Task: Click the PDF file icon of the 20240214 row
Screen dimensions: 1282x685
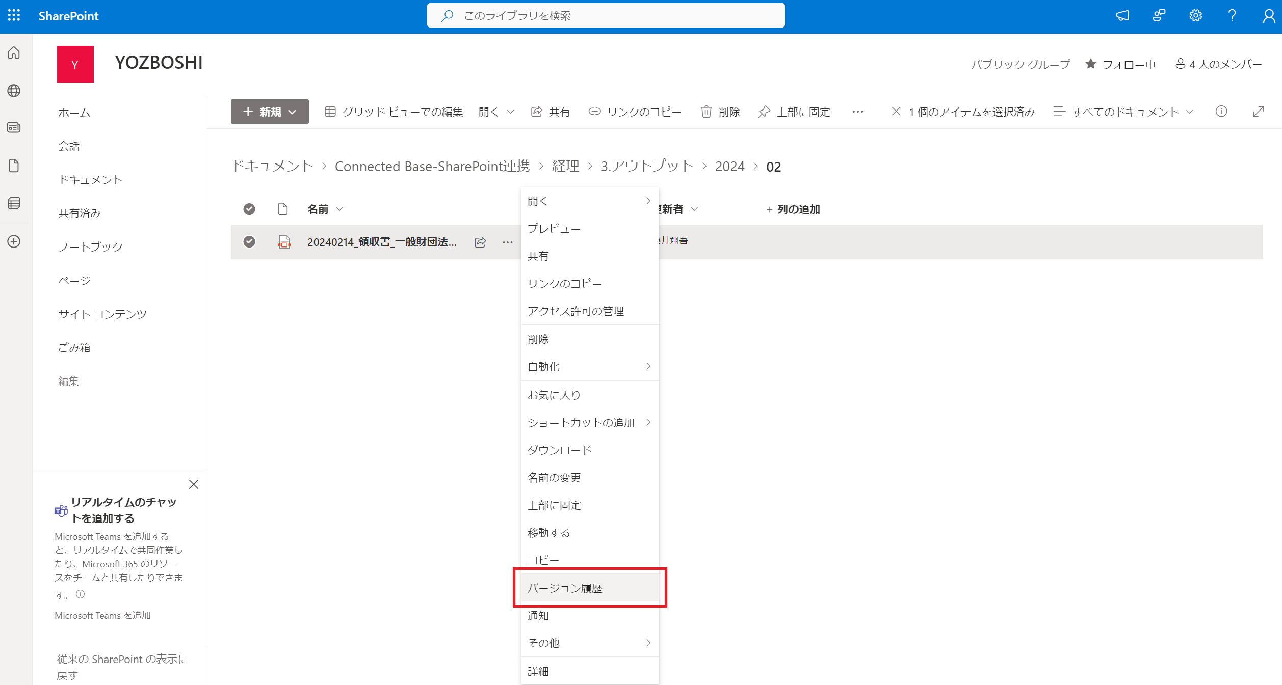Action: 284,242
